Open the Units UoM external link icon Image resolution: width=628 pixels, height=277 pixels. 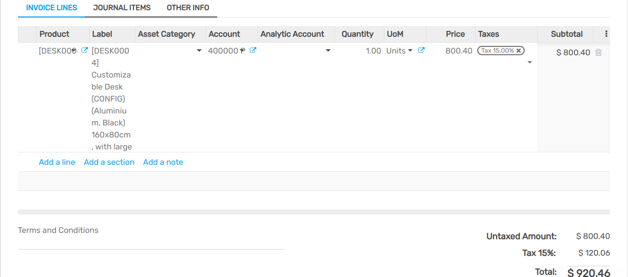(421, 50)
